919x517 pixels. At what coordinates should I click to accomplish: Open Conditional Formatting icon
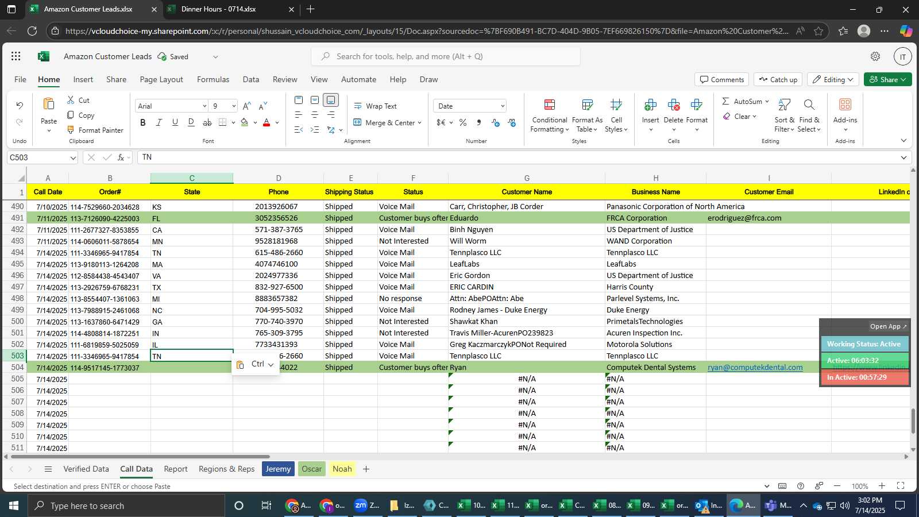(550, 105)
